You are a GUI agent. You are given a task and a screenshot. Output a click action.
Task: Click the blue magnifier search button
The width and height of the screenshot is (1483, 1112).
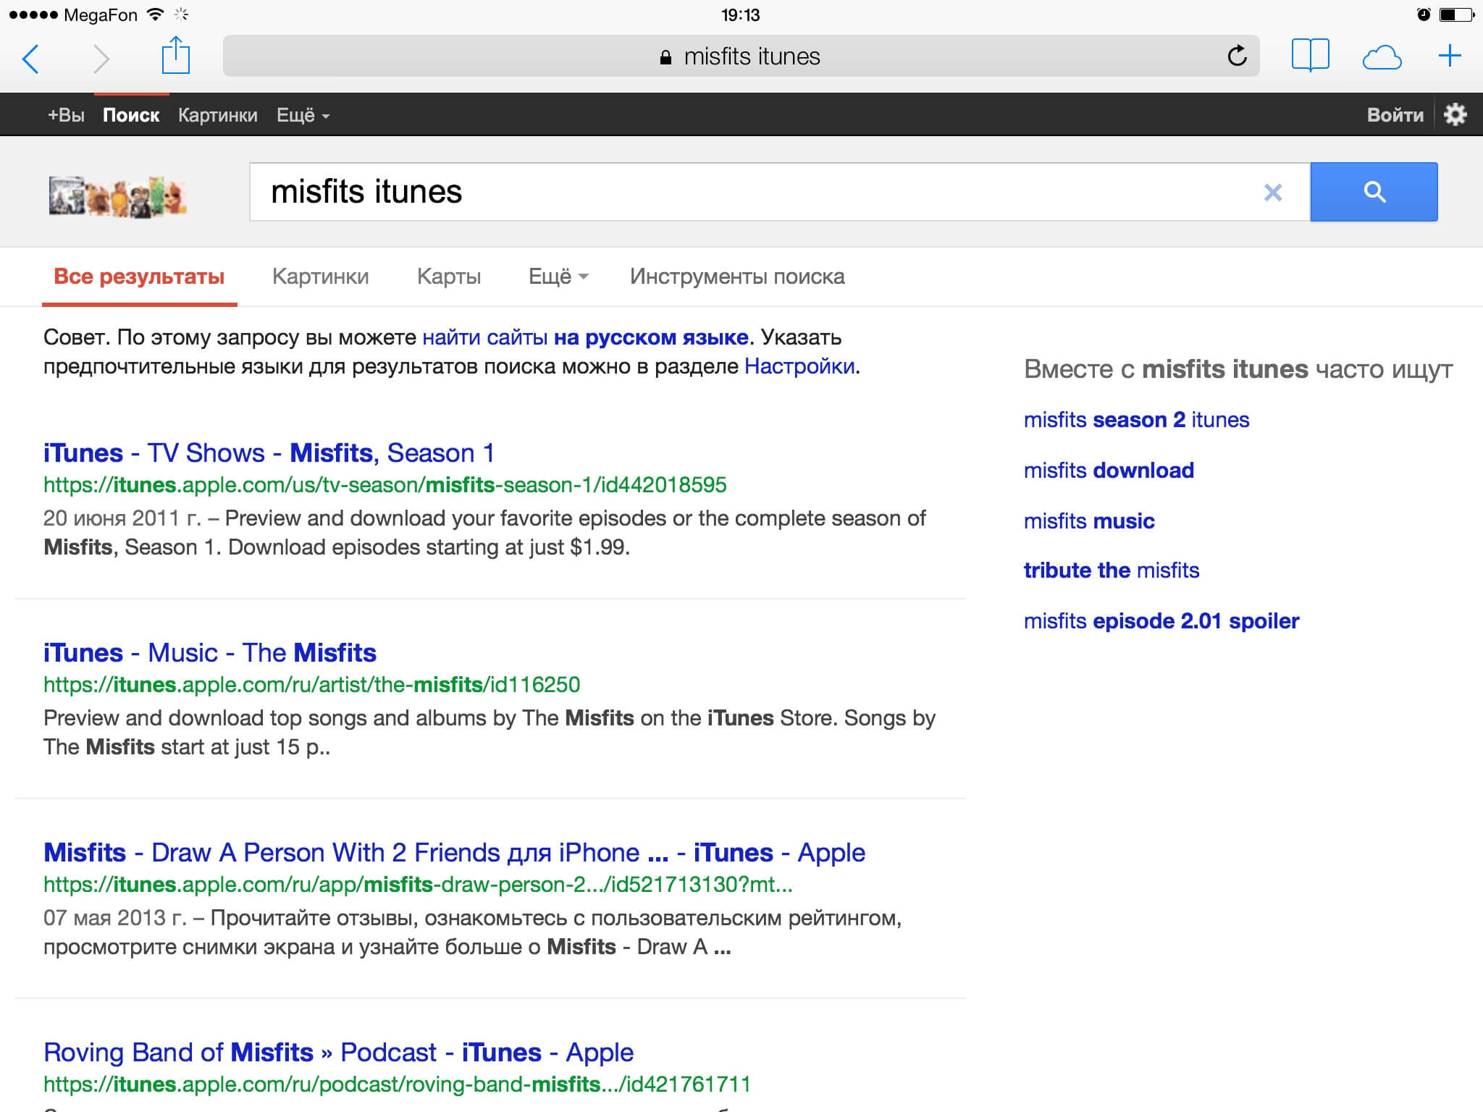[1374, 192]
